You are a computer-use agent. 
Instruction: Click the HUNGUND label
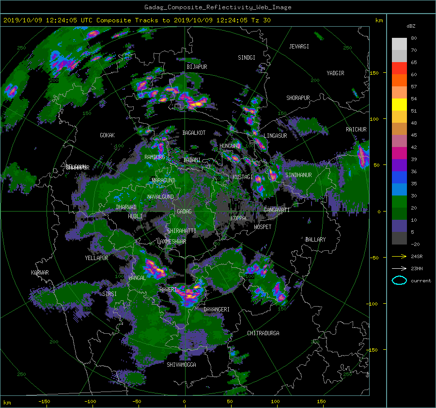point(230,146)
